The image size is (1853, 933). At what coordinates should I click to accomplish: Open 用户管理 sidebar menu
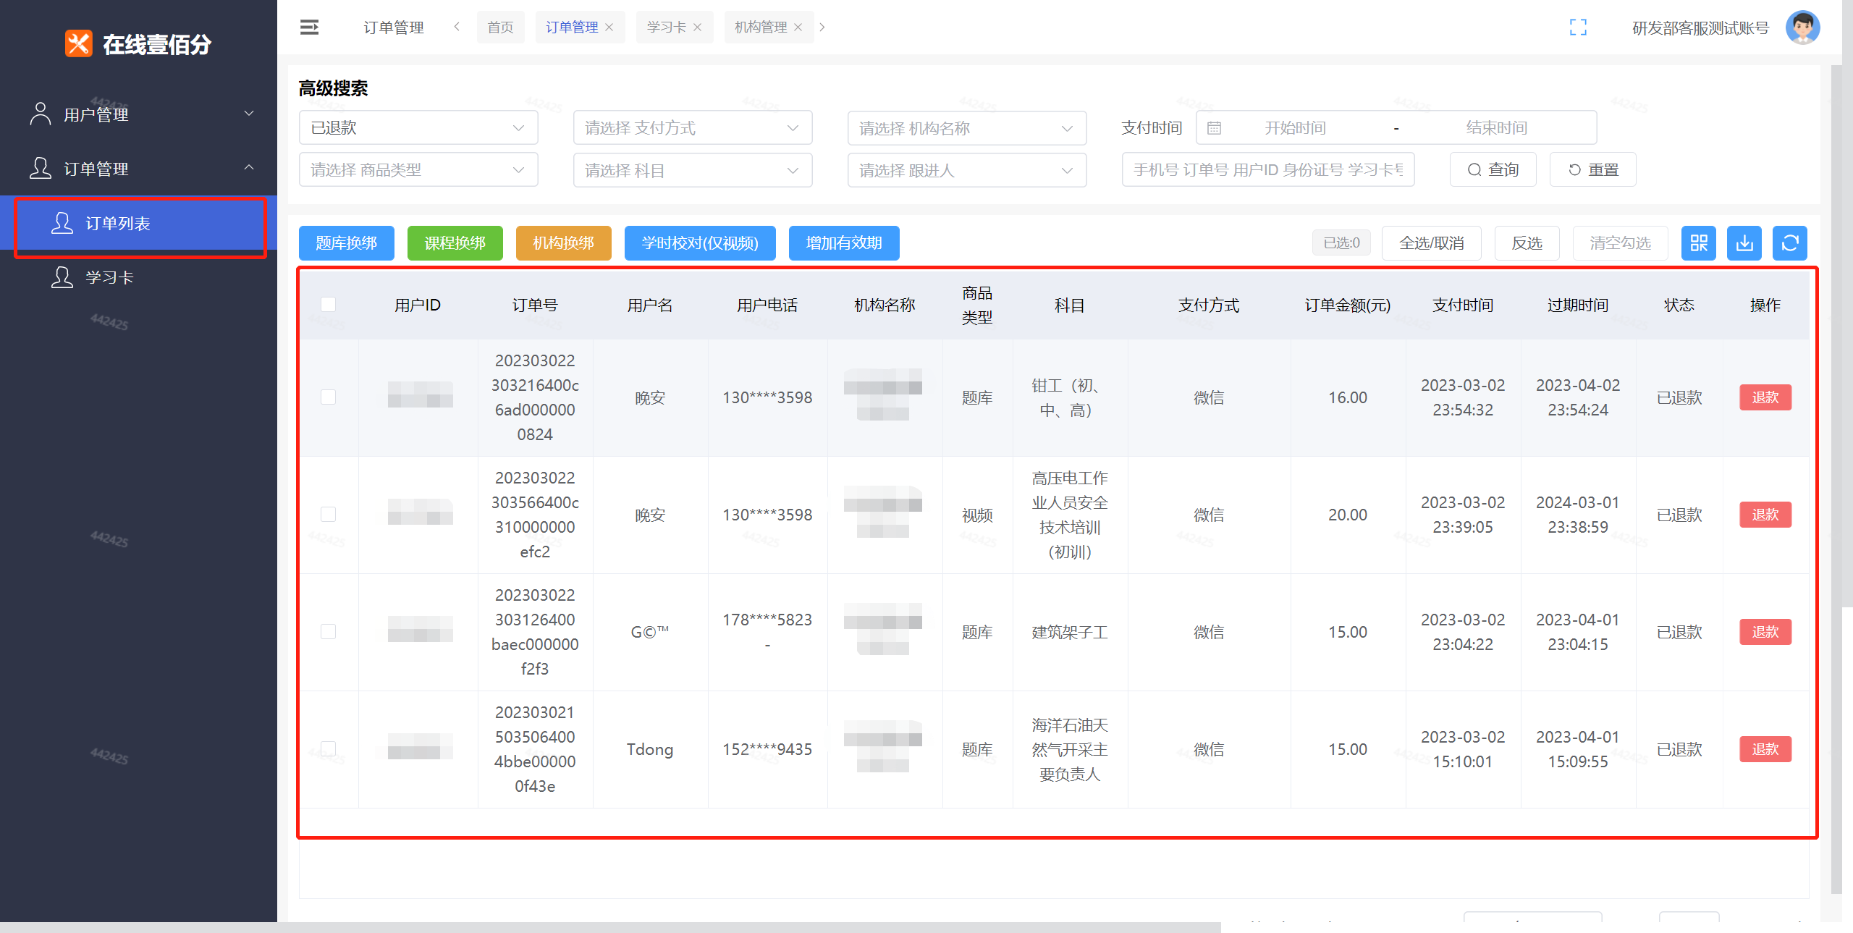point(139,114)
